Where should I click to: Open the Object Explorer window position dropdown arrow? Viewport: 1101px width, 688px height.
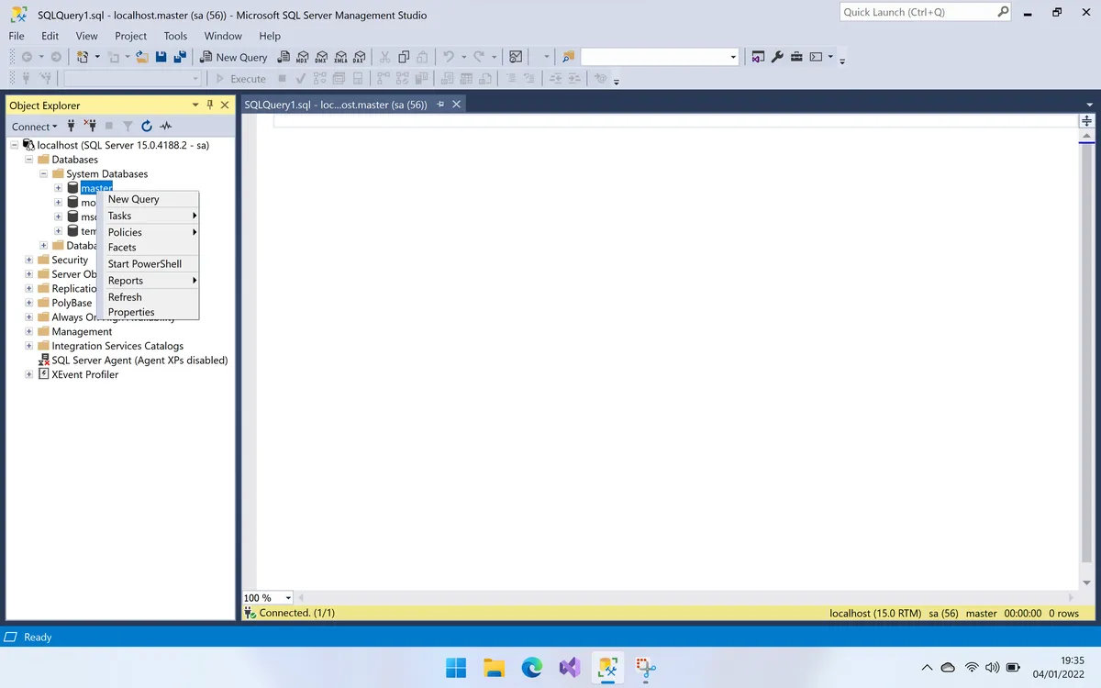(195, 105)
